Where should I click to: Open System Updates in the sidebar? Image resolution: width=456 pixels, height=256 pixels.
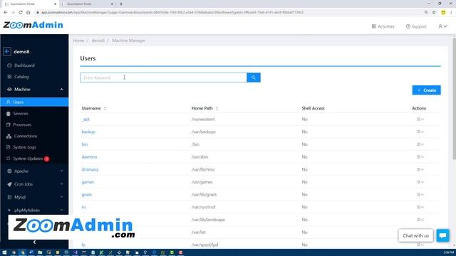[28, 159]
